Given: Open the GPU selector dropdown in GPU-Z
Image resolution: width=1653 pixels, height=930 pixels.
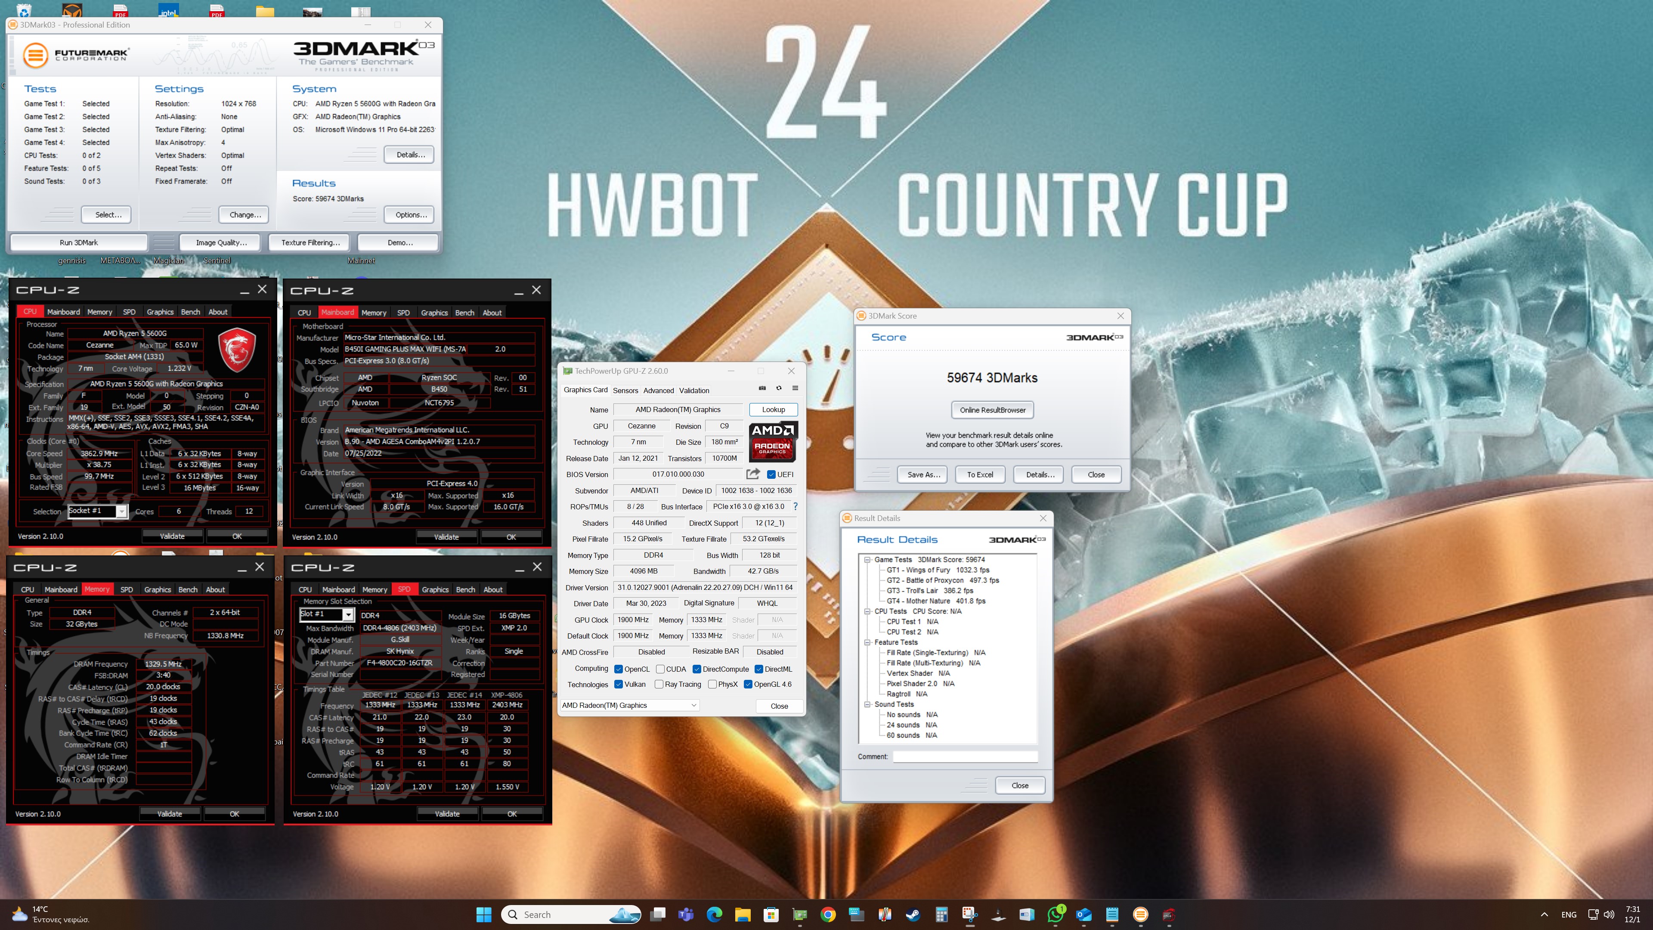Looking at the screenshot, I should 629,705.
